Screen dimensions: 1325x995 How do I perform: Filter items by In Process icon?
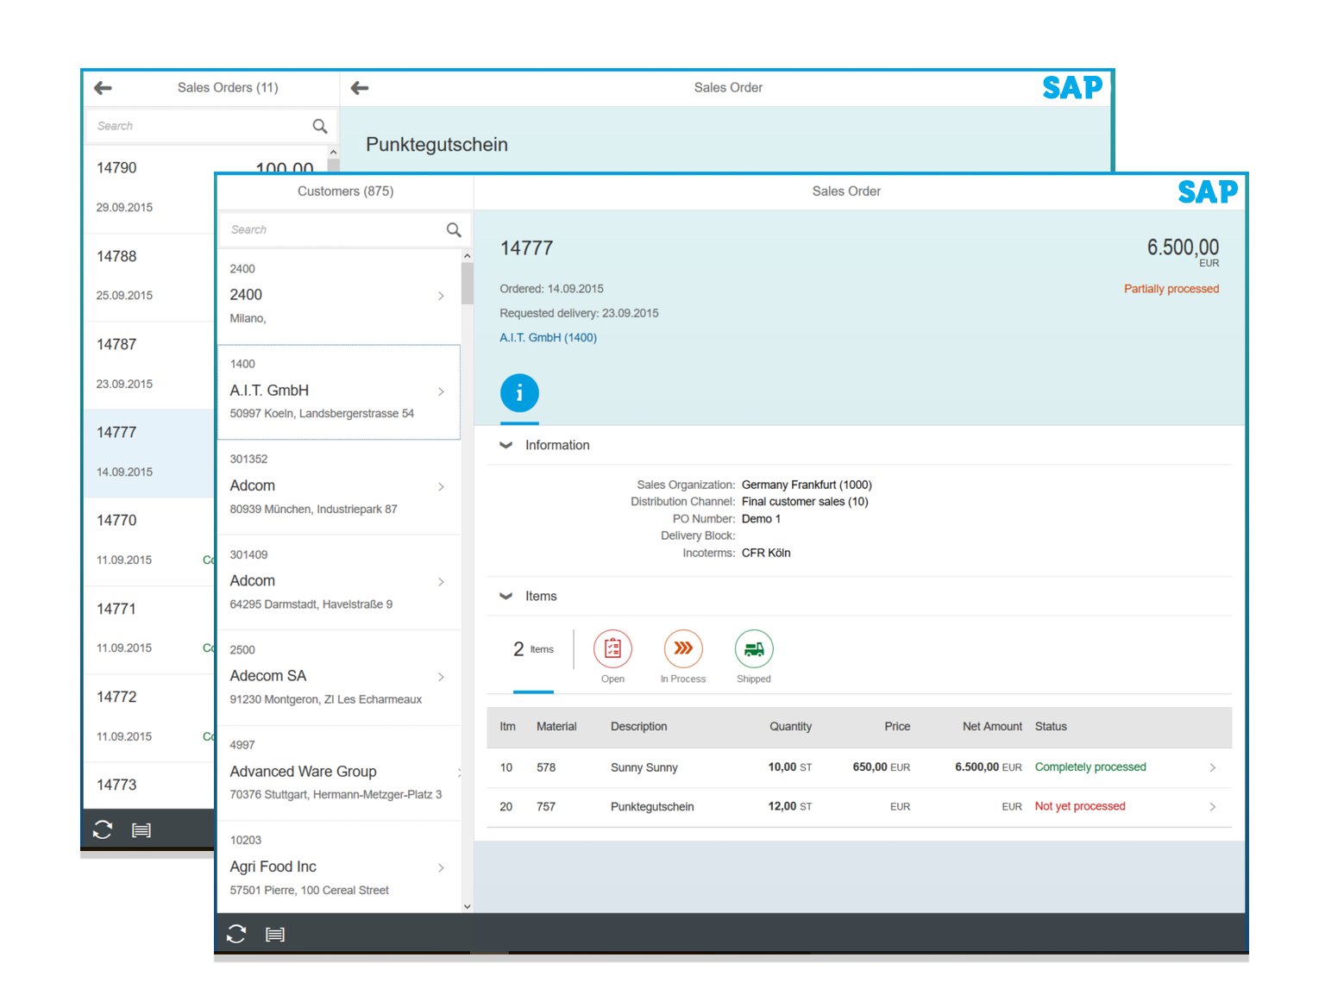pos(683,648)
